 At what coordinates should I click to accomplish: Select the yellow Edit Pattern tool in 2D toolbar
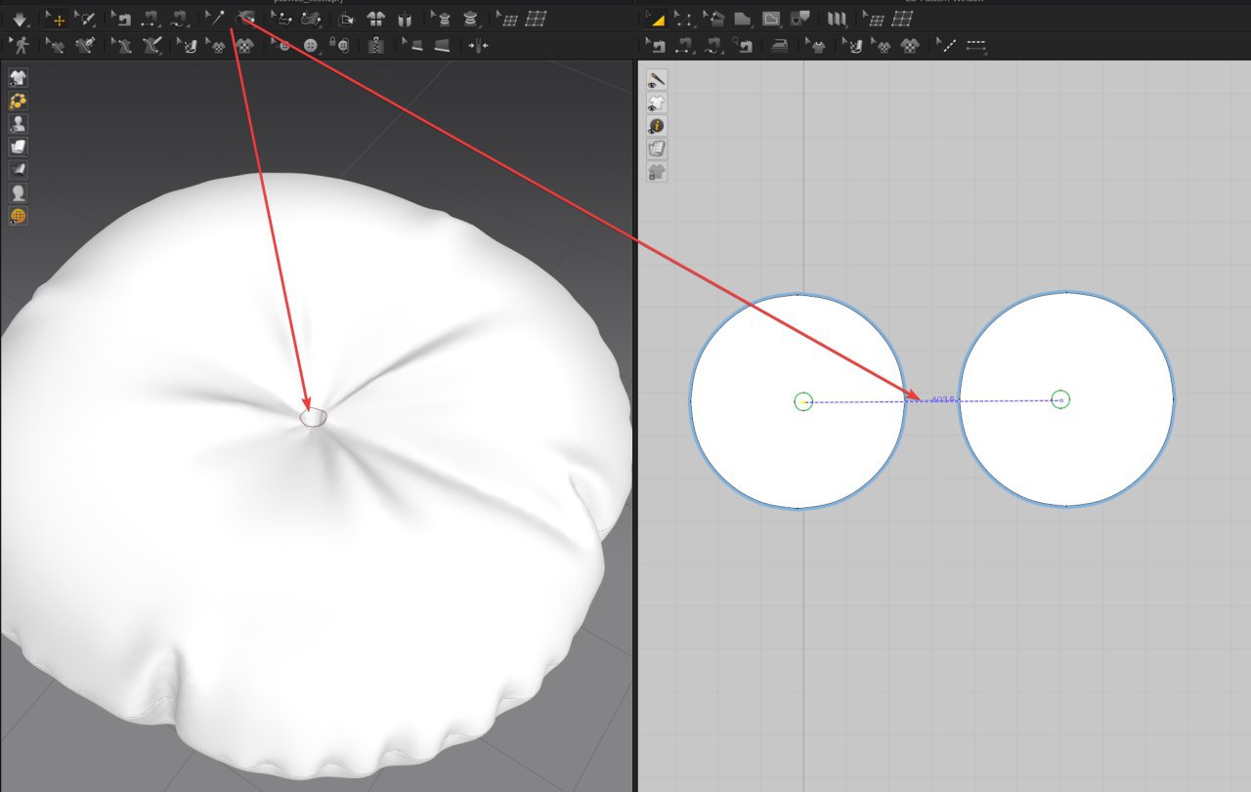click(657, 19)
